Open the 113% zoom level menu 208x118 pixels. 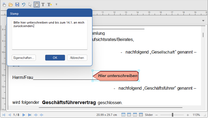tap(196, 115)
